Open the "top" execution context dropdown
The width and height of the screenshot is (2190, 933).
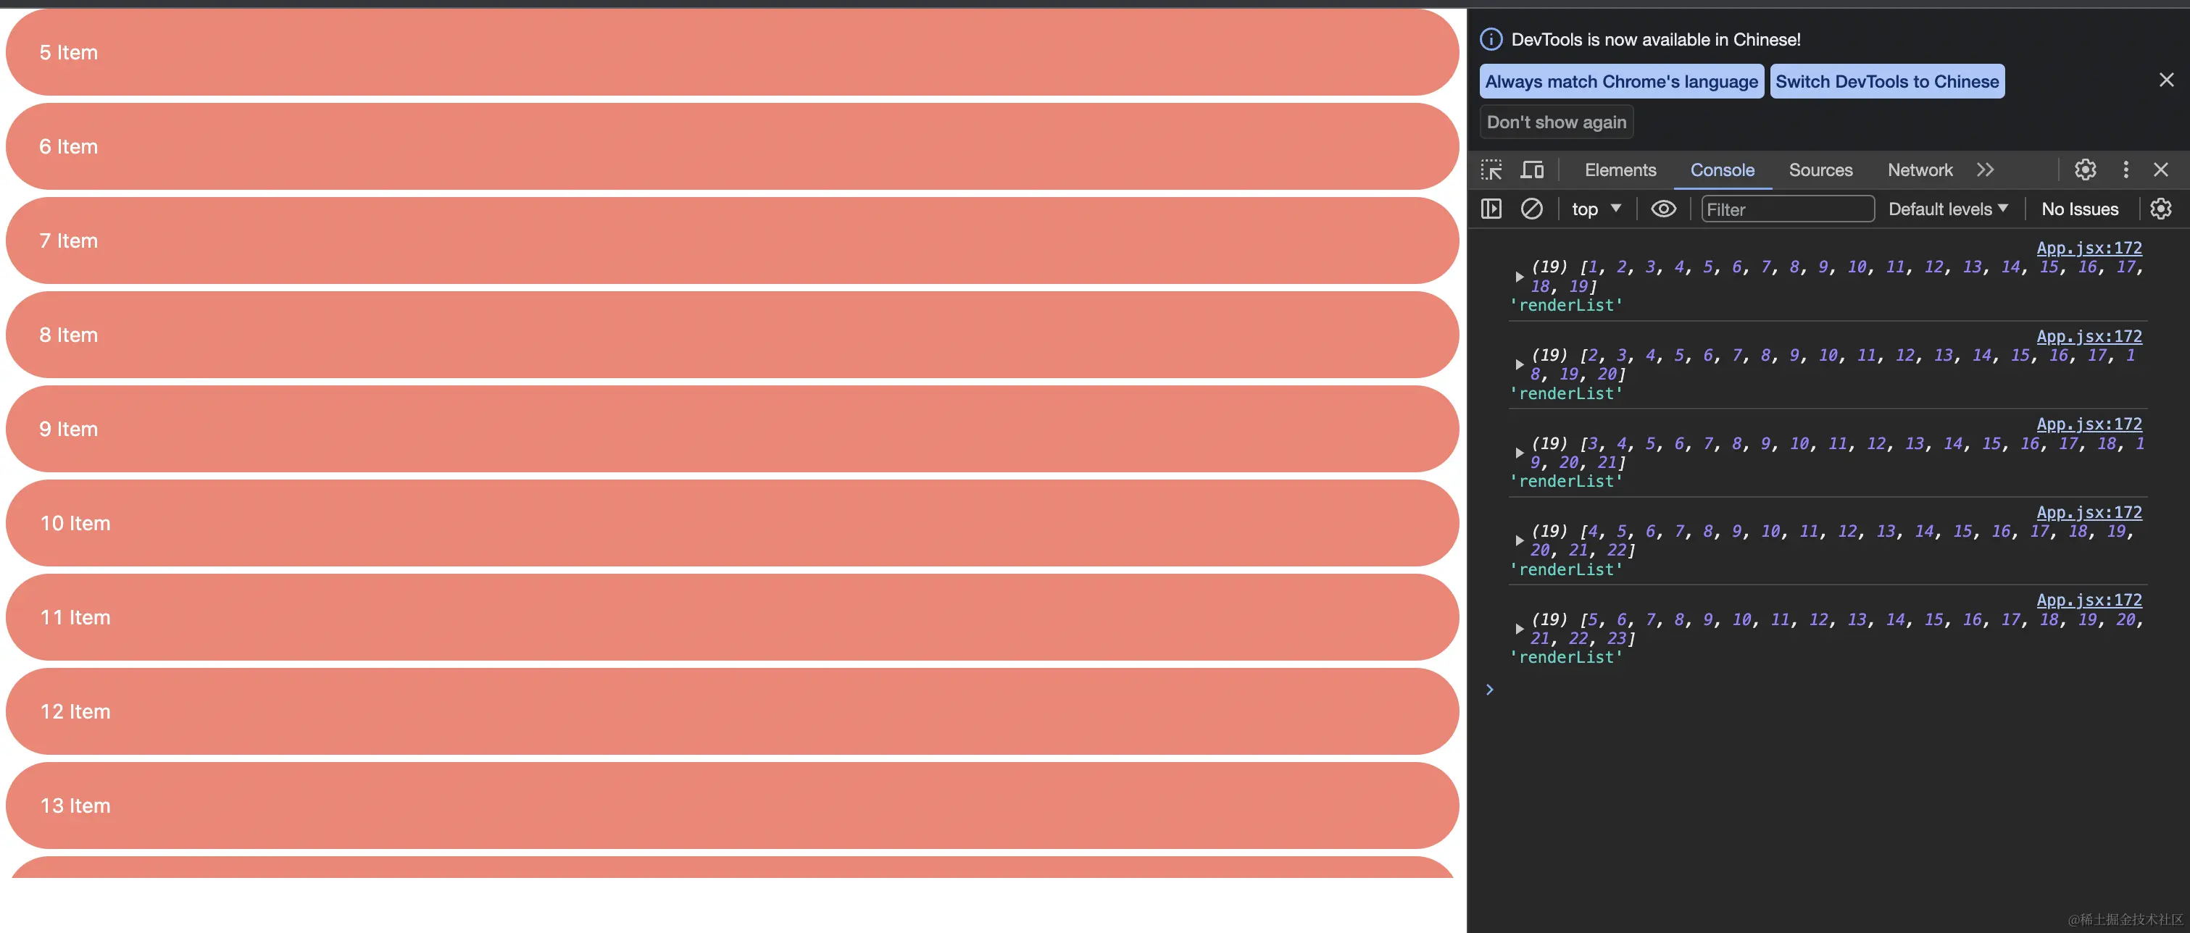pos(1596,208)
